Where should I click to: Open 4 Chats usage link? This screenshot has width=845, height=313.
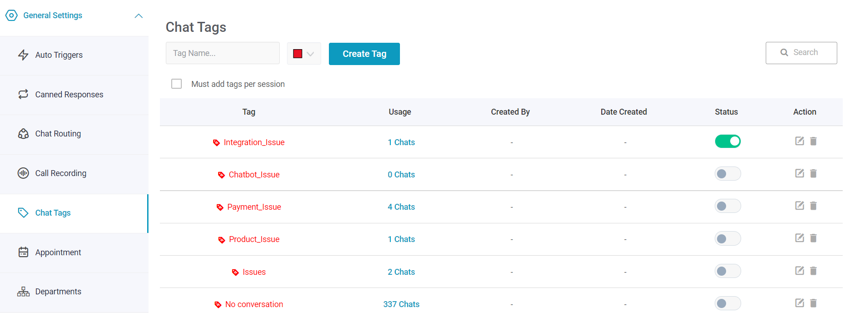coord(401,207)
